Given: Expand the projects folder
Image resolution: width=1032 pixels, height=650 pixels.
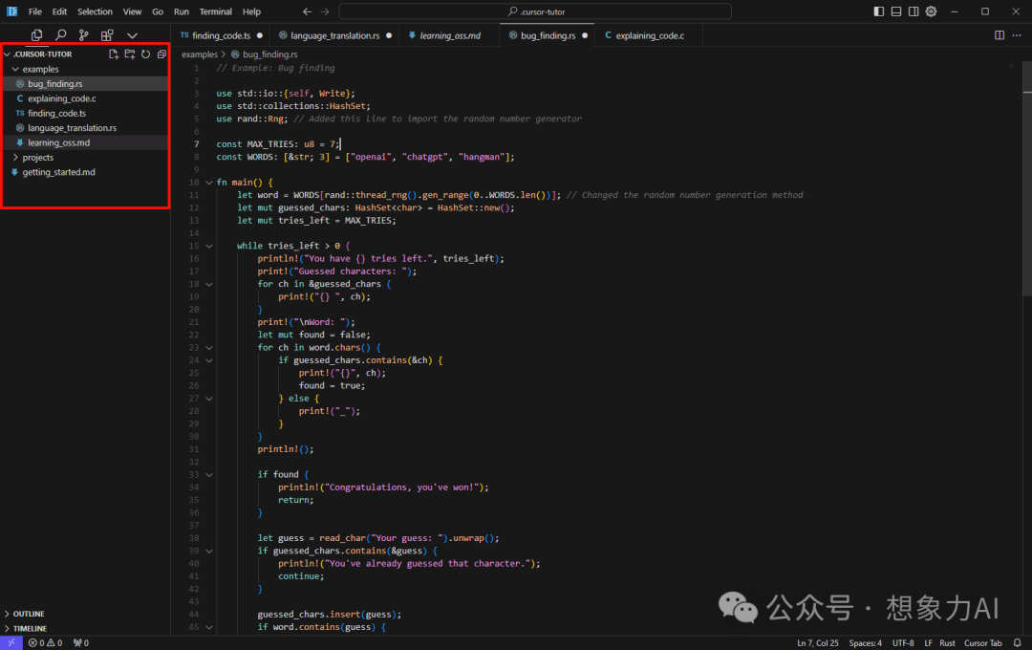Looking at the screenshot, I should point(38,157).
